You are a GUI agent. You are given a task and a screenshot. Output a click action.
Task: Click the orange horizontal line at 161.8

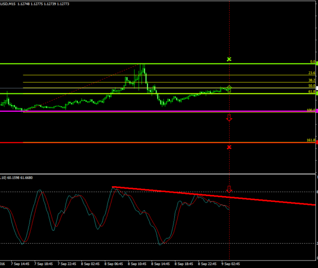point(149,142)
